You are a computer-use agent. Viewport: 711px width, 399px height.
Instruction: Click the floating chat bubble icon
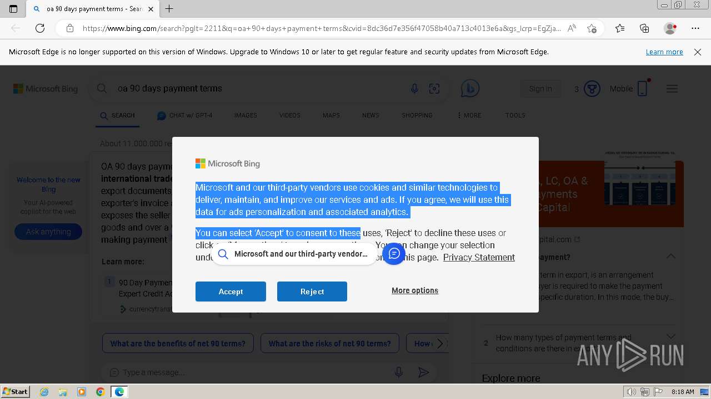[394, 254]
